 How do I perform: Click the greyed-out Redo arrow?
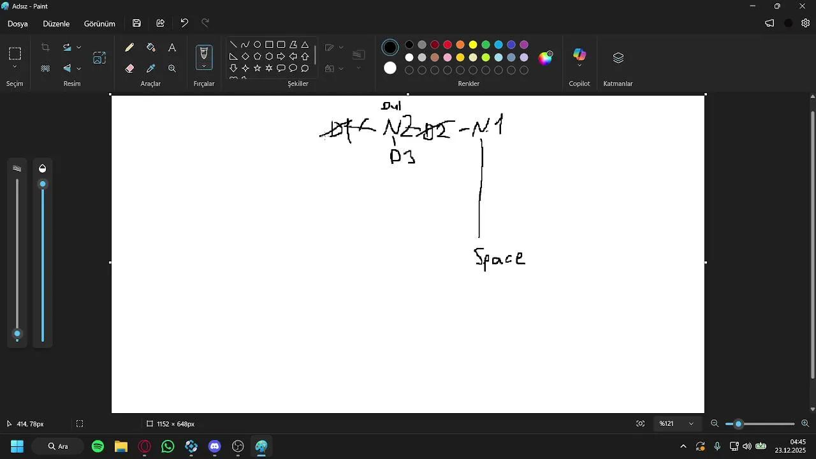205,23
